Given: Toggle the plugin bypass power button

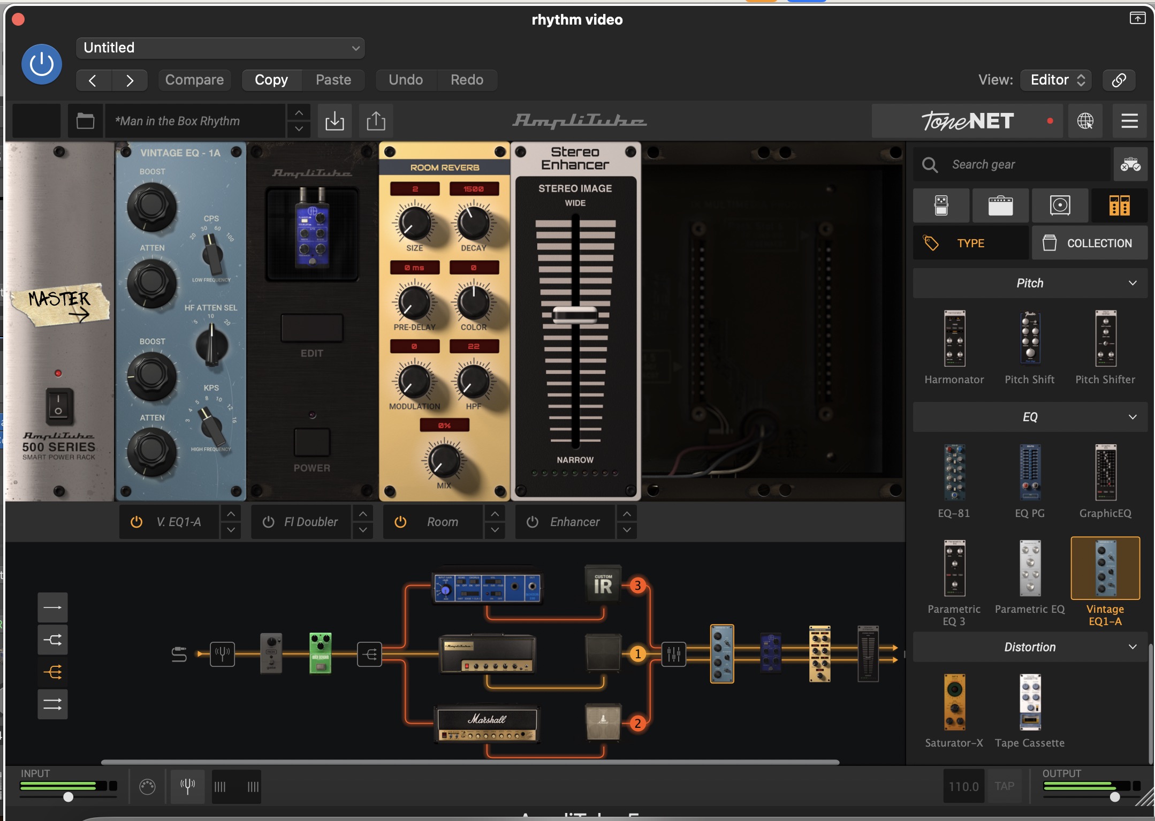Looking at the screenshot, I should tap(41, 64).
